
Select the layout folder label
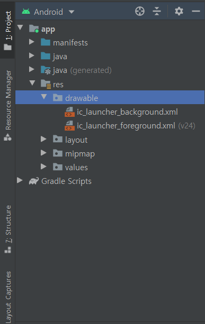click(x=76, y=140)
